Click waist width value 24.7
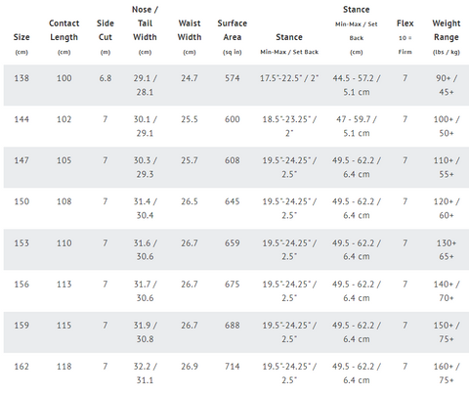469x395 pixels. coord(190,78)
